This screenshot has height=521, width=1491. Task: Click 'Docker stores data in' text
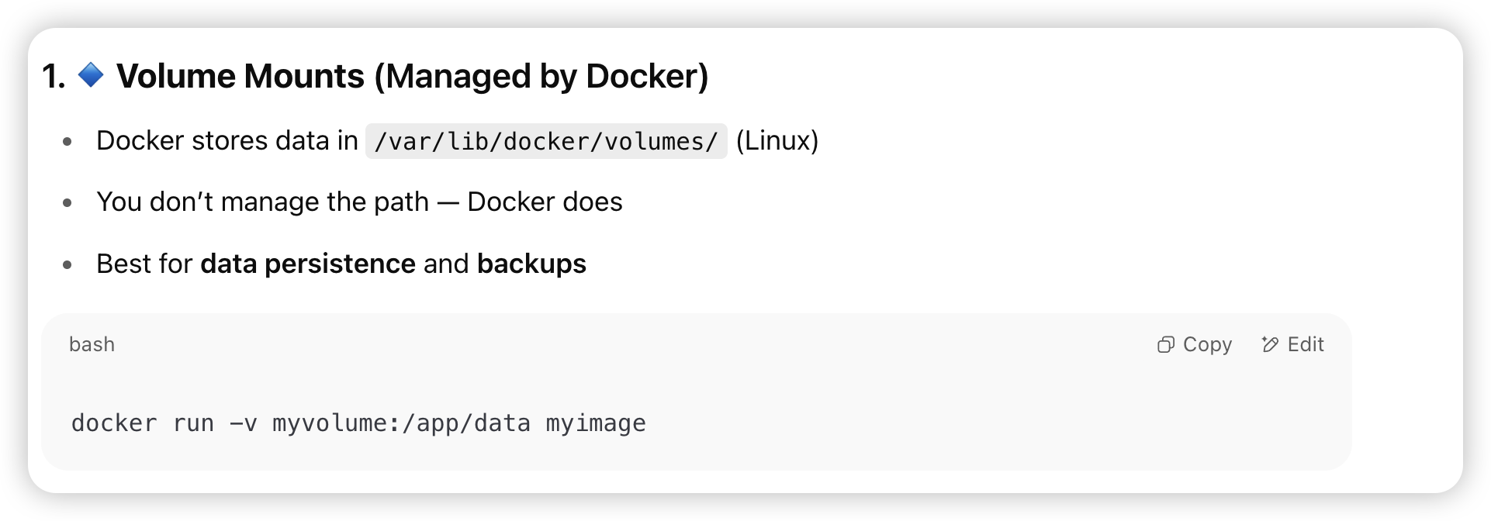point(227,141)
